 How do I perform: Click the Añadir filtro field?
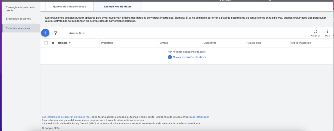click(77, 33)
